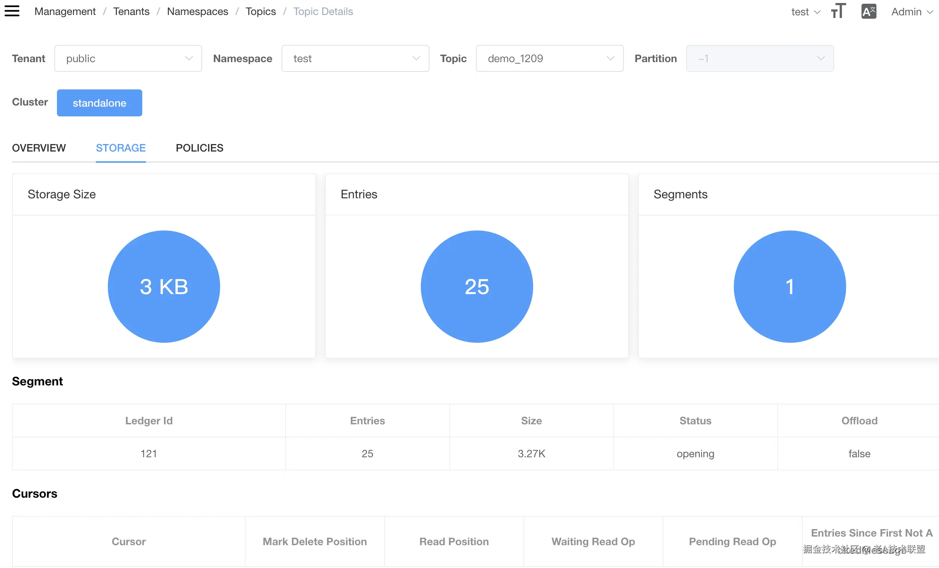Open the test environment dropdown
This screenshot has height=568, width=939.
click(x=805, y=12)
